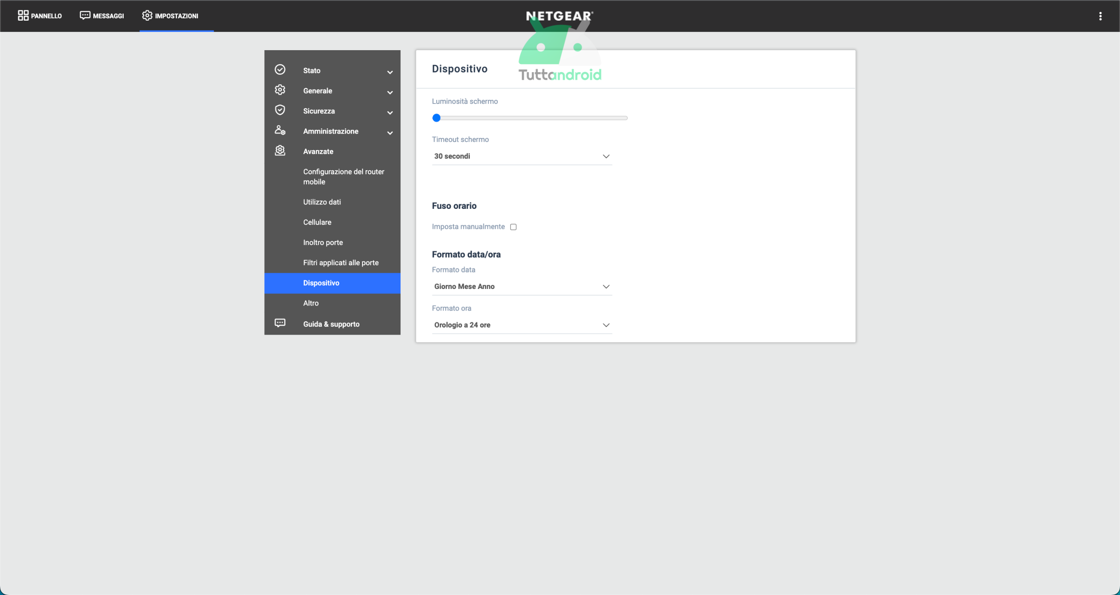Click the Sicurezza shield icon
The image size is (1120, 595).
(x=280, y=110)
